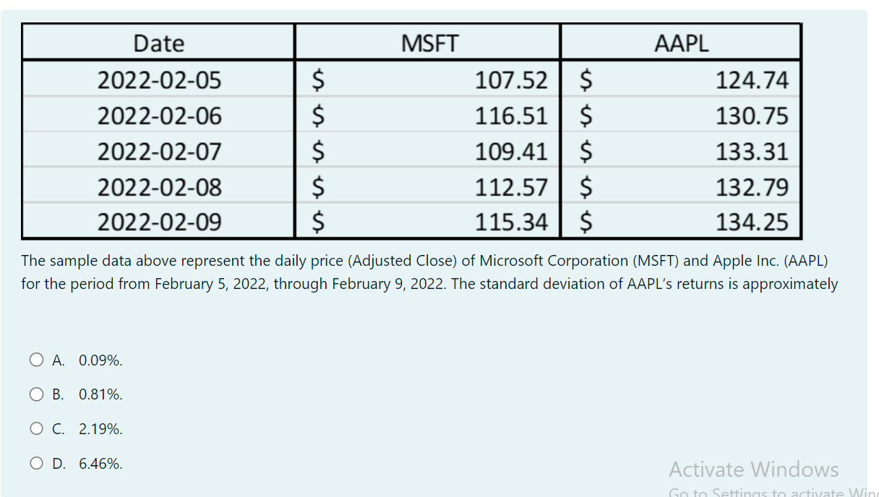
Task: Select radio button D for 6.46%
Action: pyautogui.click(x=36, y=462)
